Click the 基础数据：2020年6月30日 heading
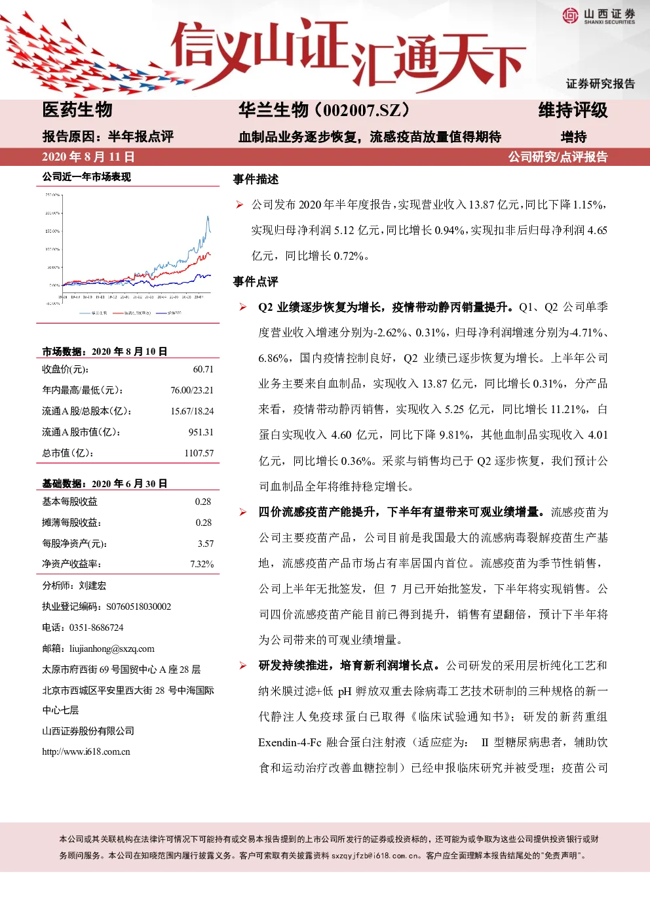The height and width of the screenshot is (920, 650). (105, 483)
